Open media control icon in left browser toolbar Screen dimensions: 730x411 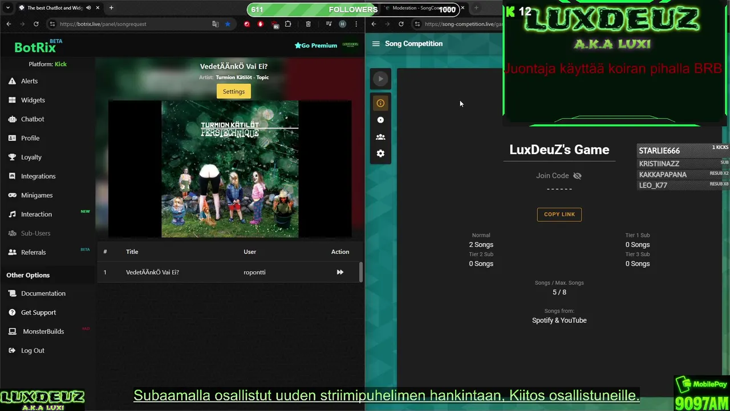[x=328, y=24]
